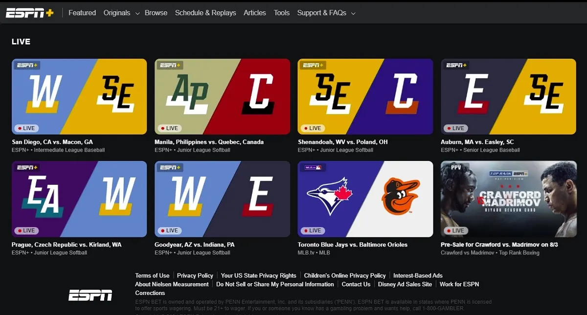Click the LIVE badge on San Diego card
The image size is (587, 315).
26,128
